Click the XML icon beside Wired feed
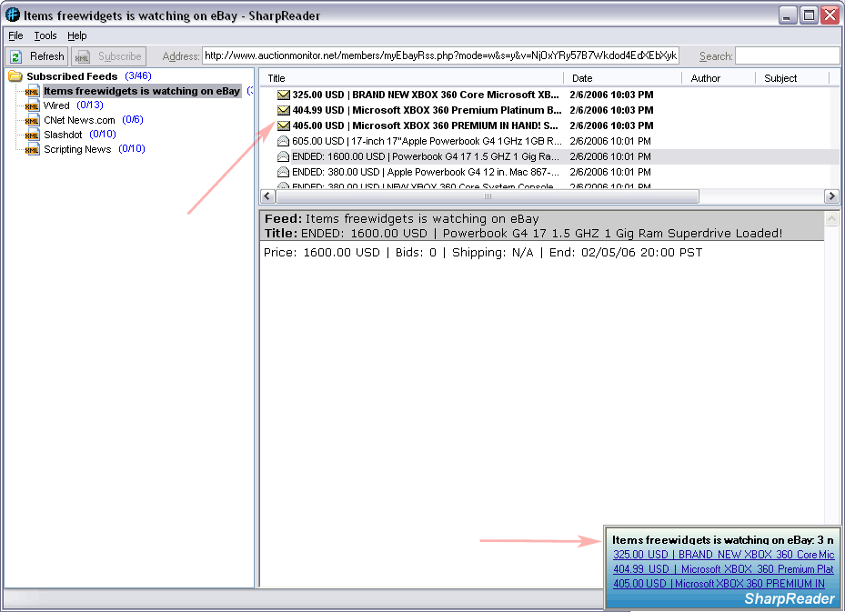Viewport: 845px width, 612px height. 33,105
